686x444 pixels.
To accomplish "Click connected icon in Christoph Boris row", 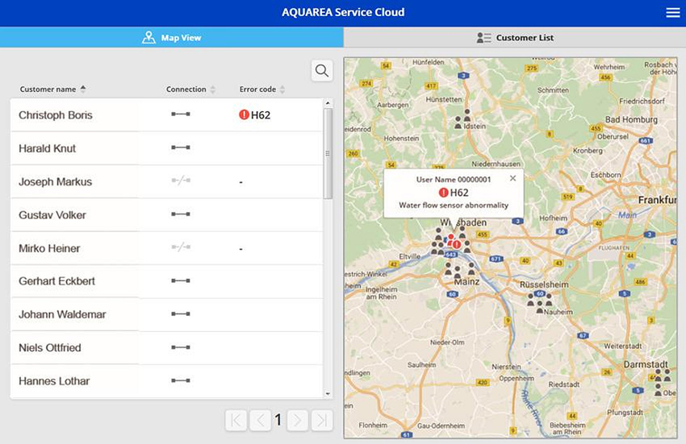I will coord(181,114).
